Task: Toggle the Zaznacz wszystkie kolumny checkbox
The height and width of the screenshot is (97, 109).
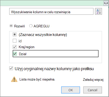Action: pos(15,34)
